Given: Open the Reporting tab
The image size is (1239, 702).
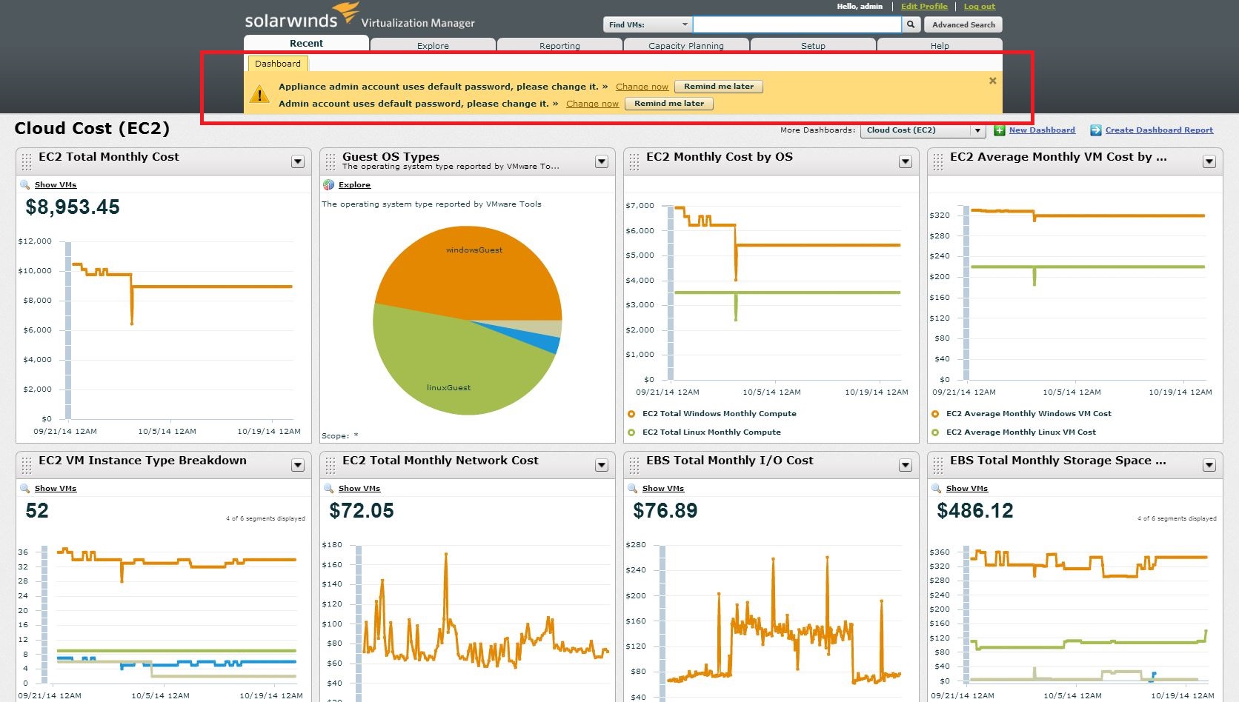Looking at the screenshot, I should click(559, 45).
